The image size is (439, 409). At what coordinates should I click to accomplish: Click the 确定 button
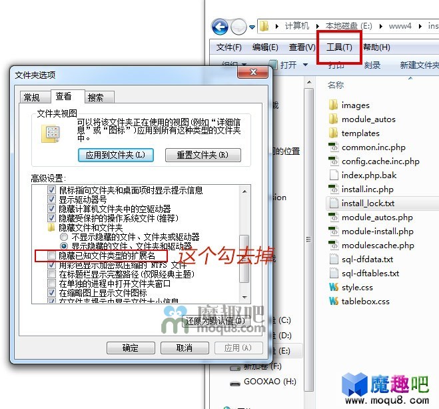[131, 348]
